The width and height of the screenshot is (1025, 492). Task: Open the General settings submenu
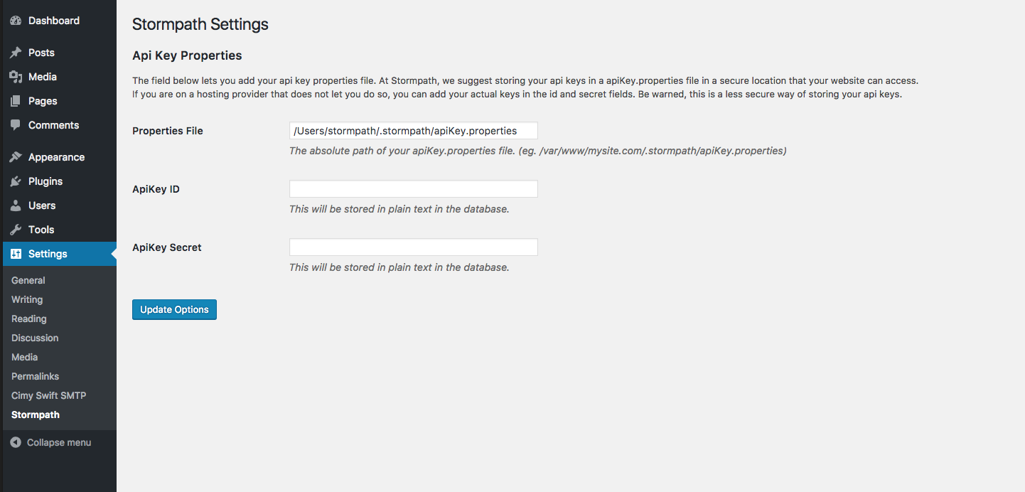pos(28,280)
